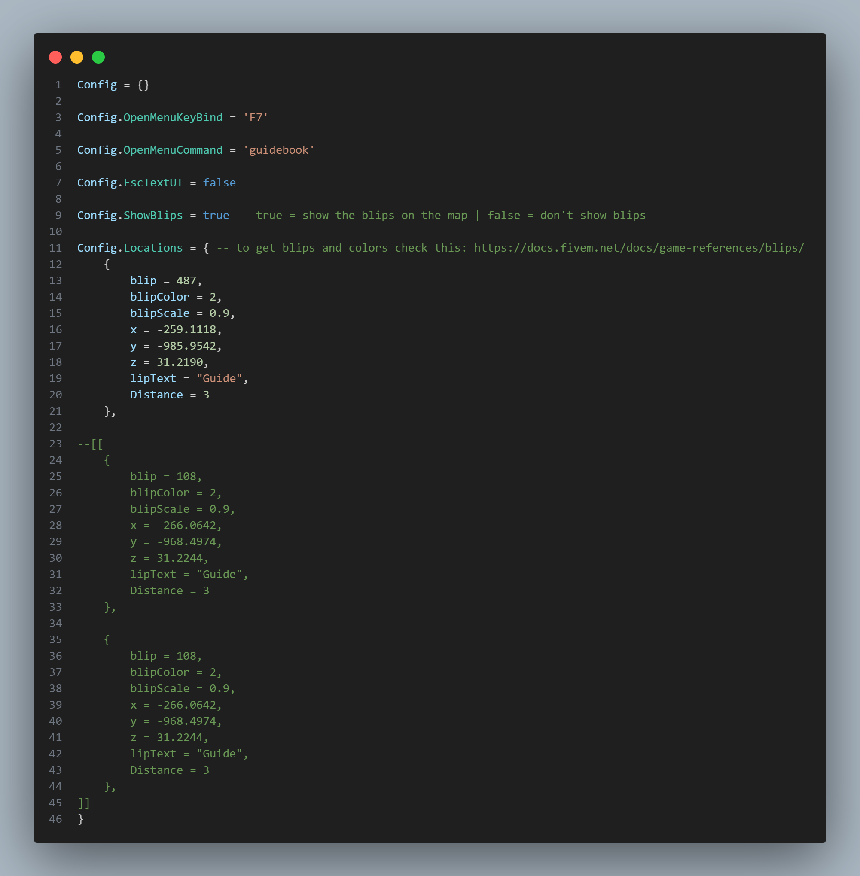Click the ]] block comment closer
This screenshot has width=860, height=876.
pyautogui.click(x=84, y=803)
